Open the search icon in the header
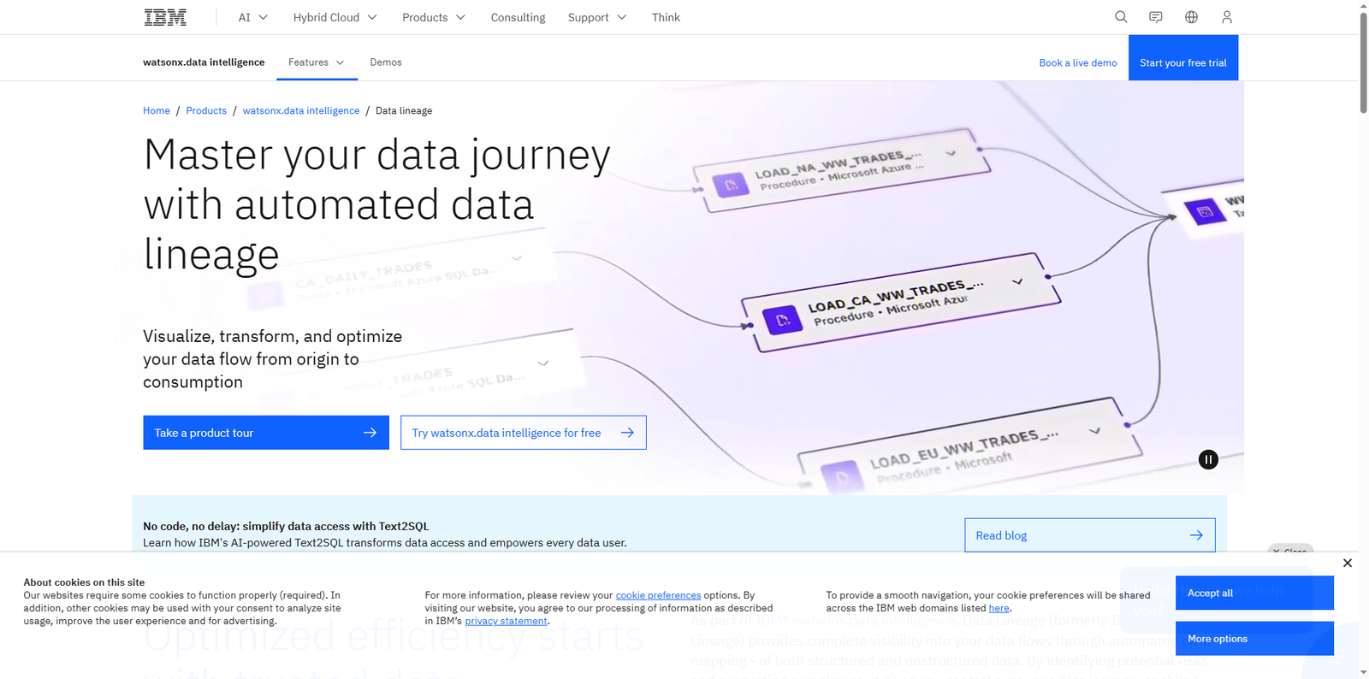This screenshot has height=679, width=1369. 1121,17
